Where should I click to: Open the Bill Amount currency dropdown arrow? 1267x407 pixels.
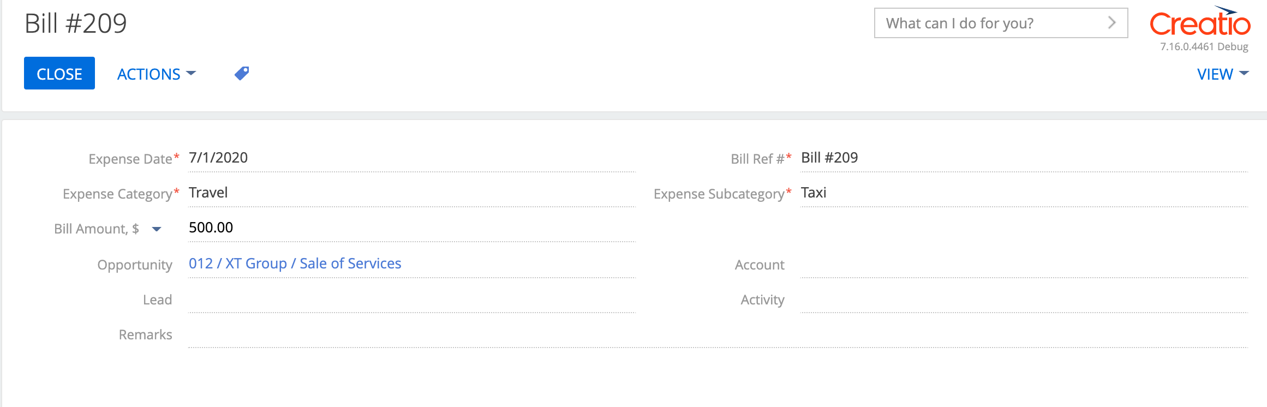tap(157, 229)
